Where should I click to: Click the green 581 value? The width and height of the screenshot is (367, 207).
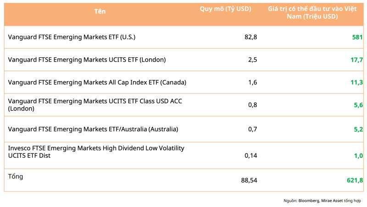click(x=357, y=37)
